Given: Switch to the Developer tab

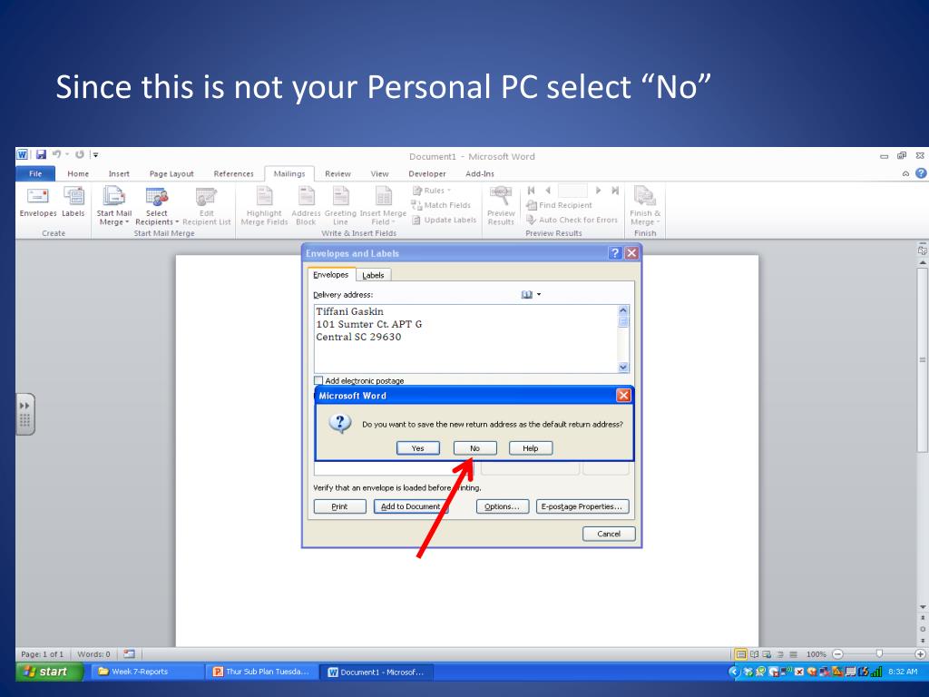Looking at the screenshot, I should 427,173.
